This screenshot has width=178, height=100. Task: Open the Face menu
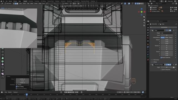point(44,4)
